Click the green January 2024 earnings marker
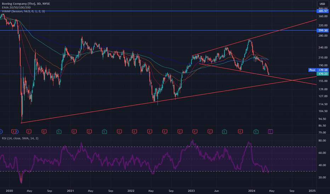Viewport: 330px width, 194px height. [x=256, y=132]
